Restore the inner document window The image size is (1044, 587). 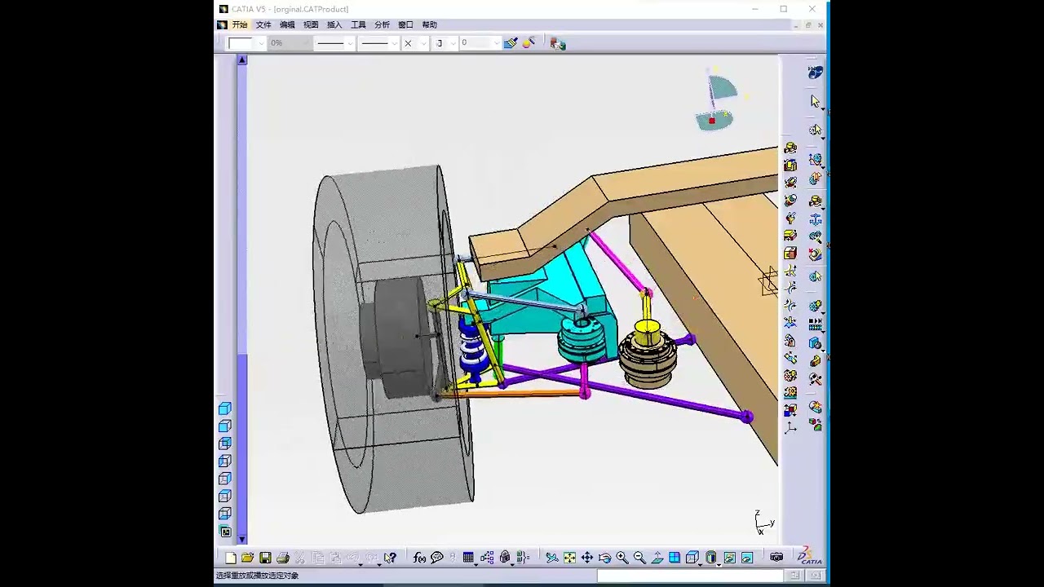coord(809,25)
